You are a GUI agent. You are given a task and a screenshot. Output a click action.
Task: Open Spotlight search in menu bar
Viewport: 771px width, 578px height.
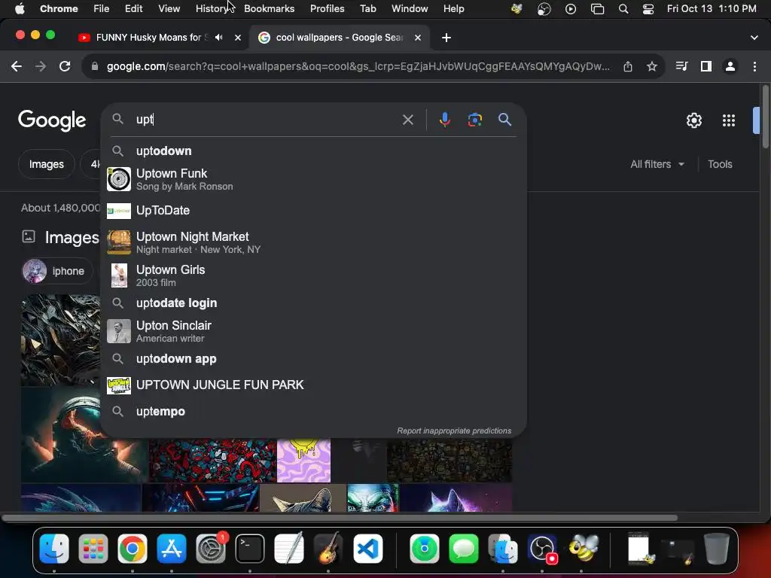tap(623, 9)
